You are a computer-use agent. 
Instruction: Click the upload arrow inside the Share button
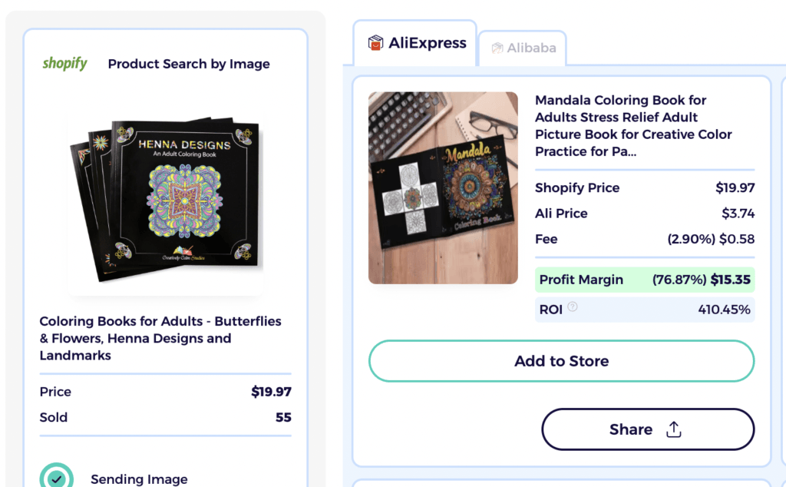[673, 429]
